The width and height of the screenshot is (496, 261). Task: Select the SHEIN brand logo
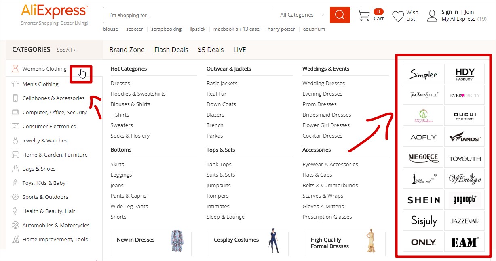point(423,200)
